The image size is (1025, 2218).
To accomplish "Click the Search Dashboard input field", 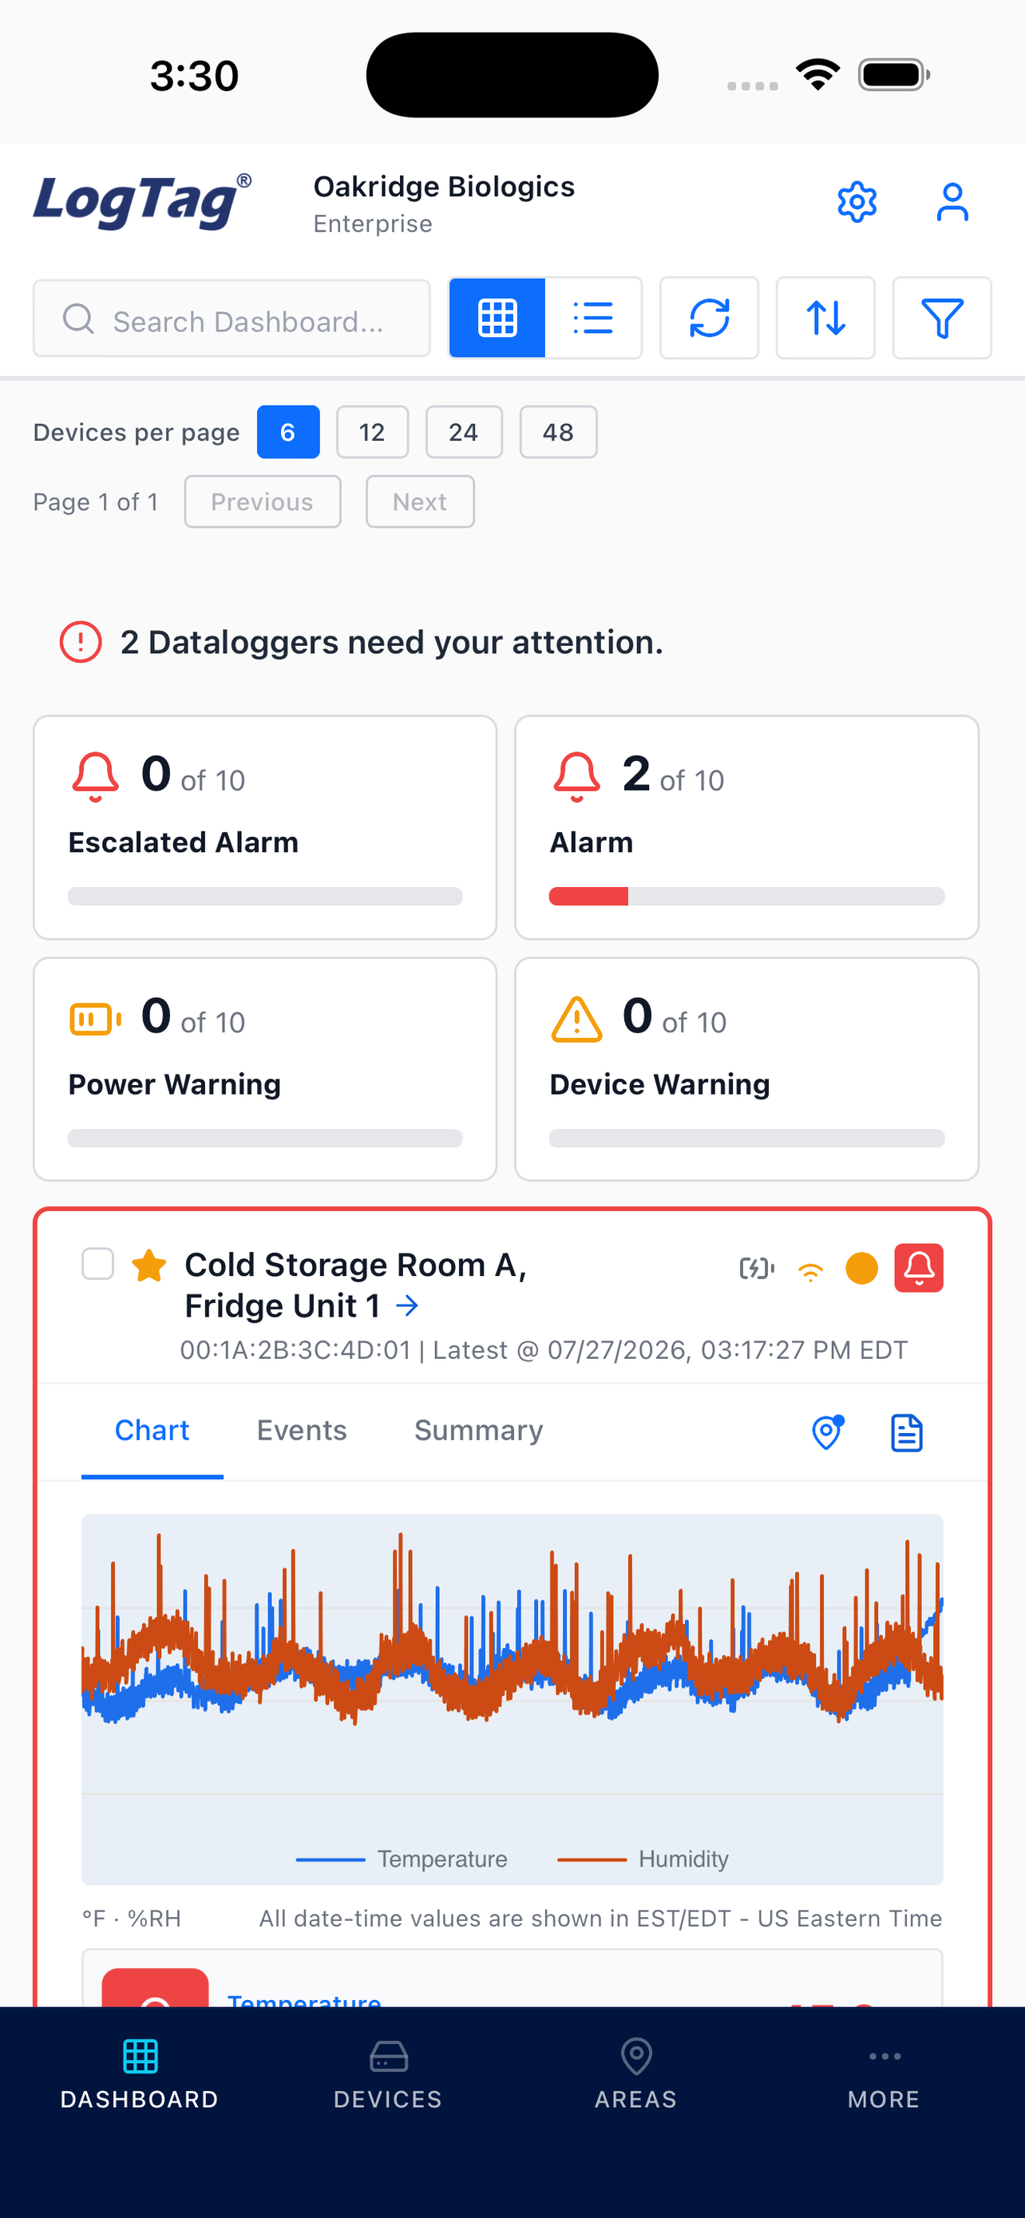I will [x=232, y=318].
